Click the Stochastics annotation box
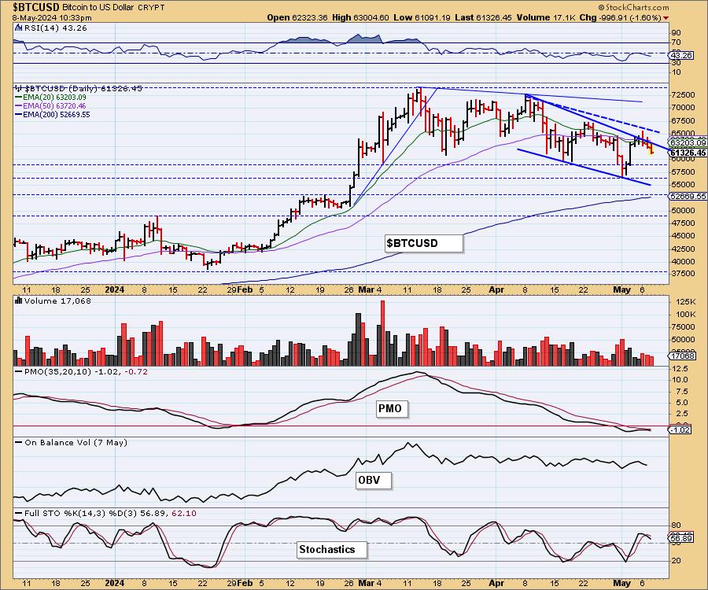The image size is (708, 590). (x=331, y=549)
